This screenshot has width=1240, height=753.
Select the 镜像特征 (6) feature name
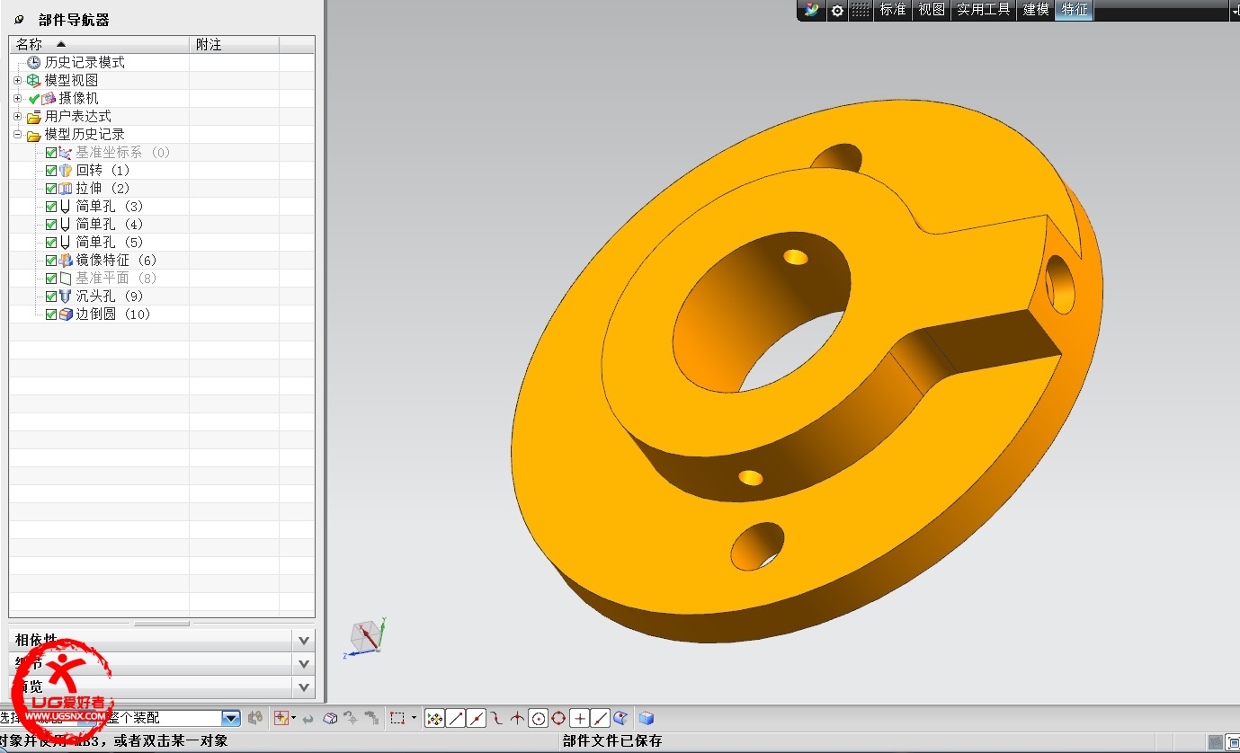click(116, 260)
